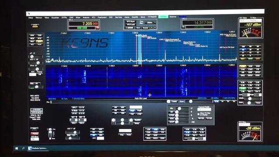The width and height of the screenshot is (279, 157).
Task: Toggle the MOX transmit button
Action: click(32, 38)
